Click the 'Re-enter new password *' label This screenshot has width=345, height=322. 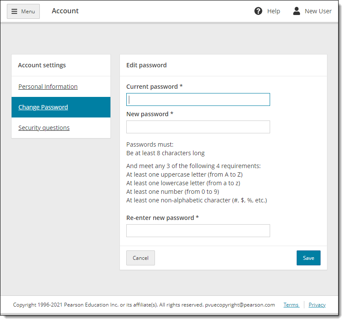163,218
